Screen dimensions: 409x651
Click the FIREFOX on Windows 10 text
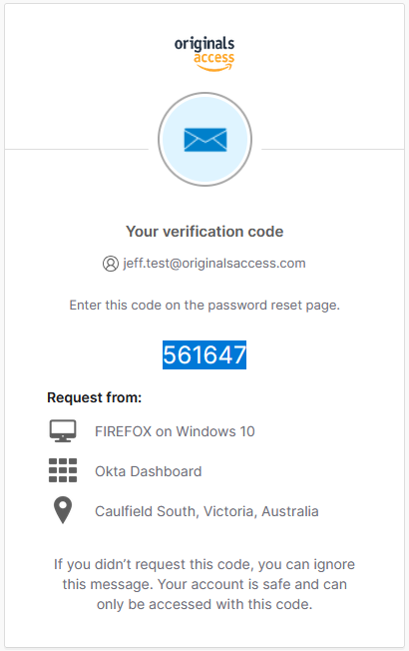pyautogui.click(x=175, y=431)
